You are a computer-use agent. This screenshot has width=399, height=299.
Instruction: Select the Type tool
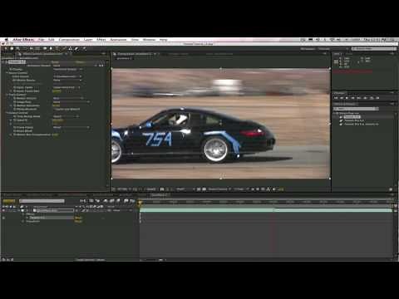(x=57, y=48)
